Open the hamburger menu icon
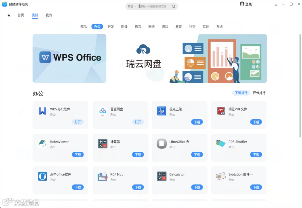Image resolution: width=302 pixels, height=208 pixels. pyautogui.click(x=276, y=4)
